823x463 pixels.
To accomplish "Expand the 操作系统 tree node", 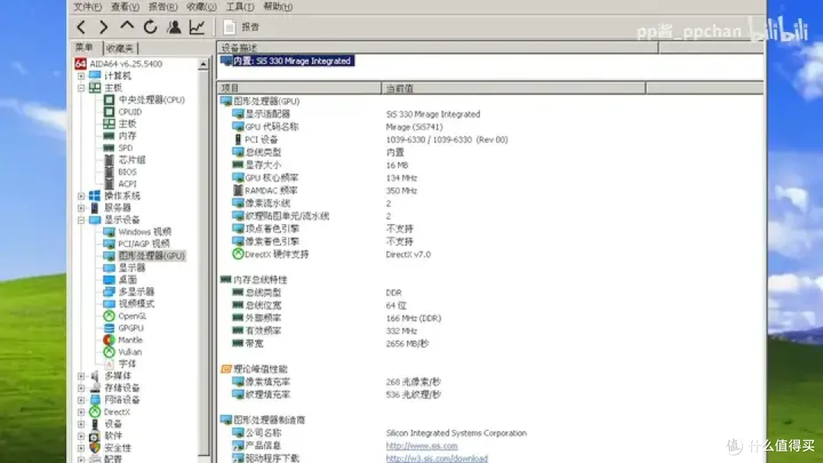I will coord(82,196).
